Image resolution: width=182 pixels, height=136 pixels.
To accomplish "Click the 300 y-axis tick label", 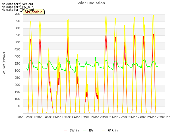I will [x=17, y=71].
